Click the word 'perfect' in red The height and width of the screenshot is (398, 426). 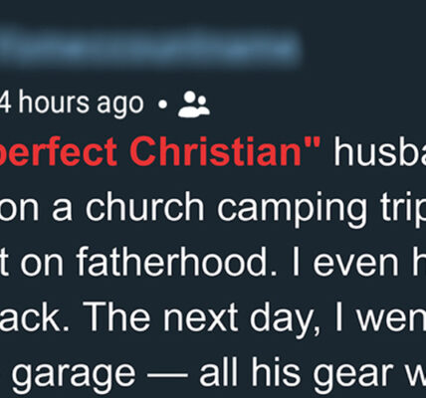pos(59,152)
